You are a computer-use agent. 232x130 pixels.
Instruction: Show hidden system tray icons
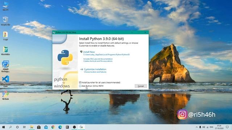[196, 127]
